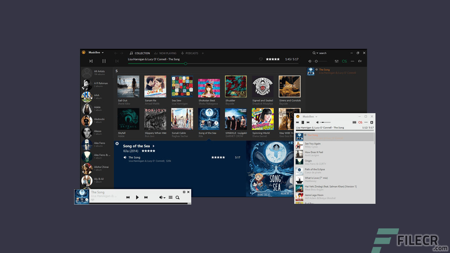Viewport: 450px width, 253px height.
Task: Play Jeene Laga Hoon in playlist
Action: 334,196
